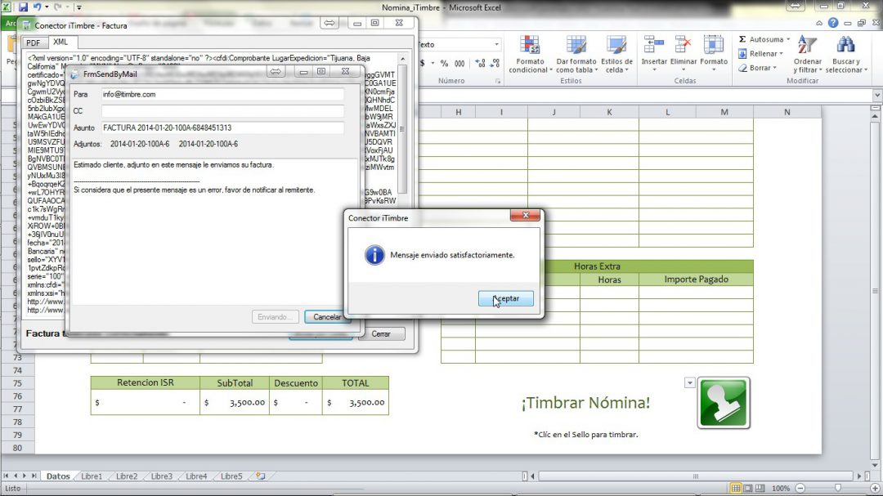
Task: Open Estilos de celda gallery
Action: [616, 55]
